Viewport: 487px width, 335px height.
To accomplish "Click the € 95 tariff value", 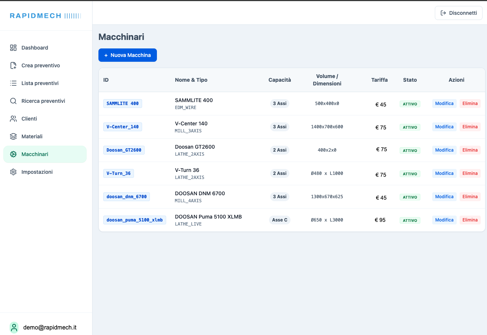I will (x=380, y=220).
